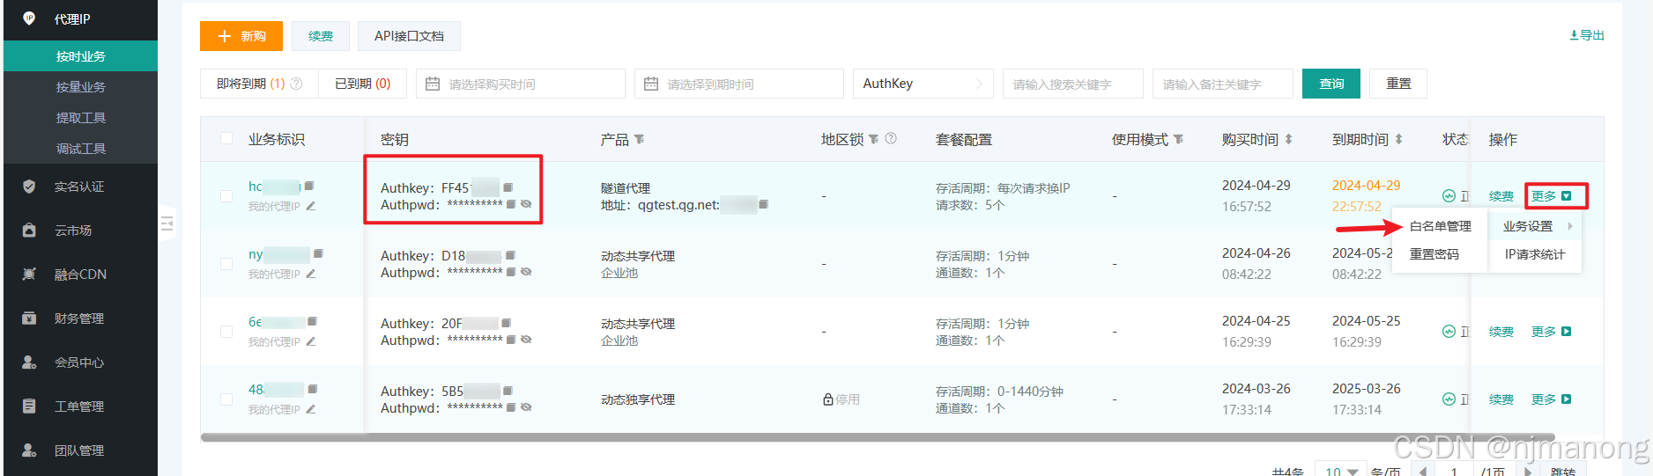The height and width of the screenshot is (476, 1653).
Task: Unhide Authpwd in the 20F row
Action: 526,340
